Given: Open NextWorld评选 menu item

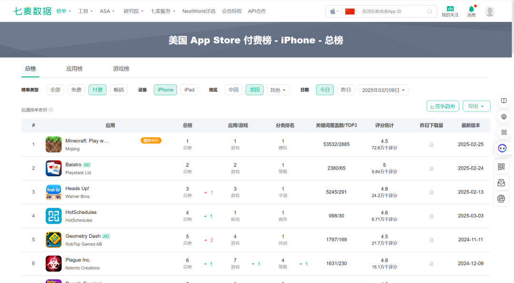Looking at the screenshot, I should click(198, 11).
